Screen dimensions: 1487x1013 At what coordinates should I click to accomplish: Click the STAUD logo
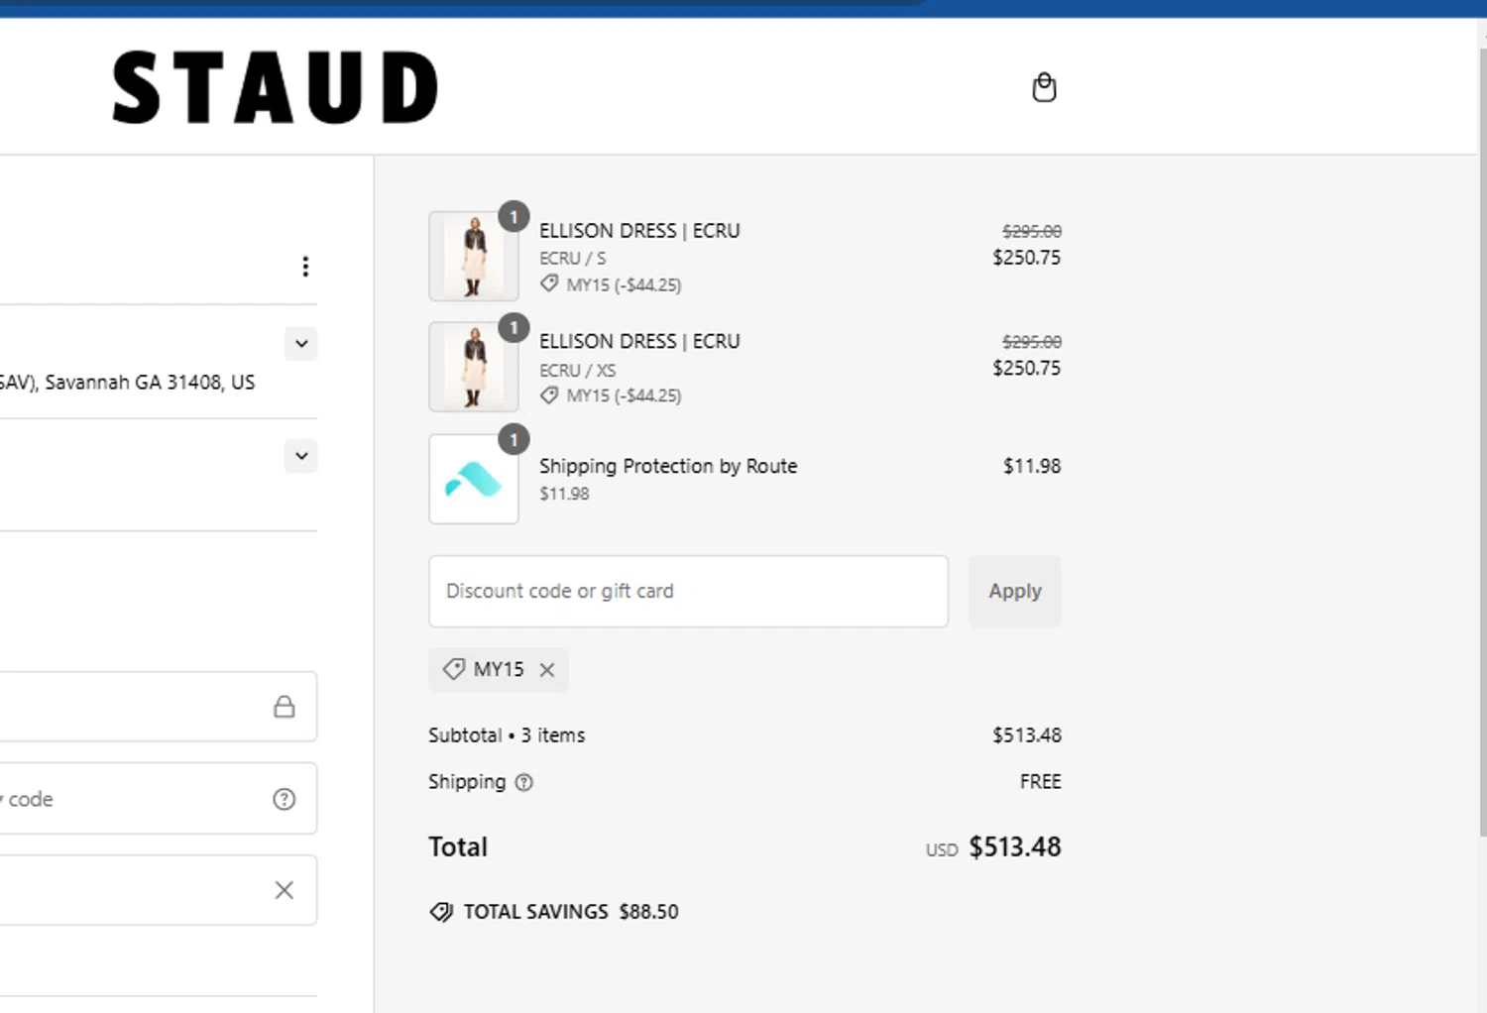click(x=275, y=88)
